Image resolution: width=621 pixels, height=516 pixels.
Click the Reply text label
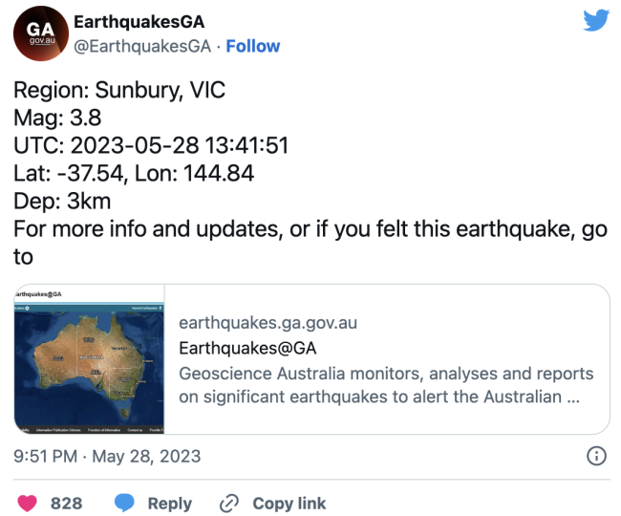170,504
